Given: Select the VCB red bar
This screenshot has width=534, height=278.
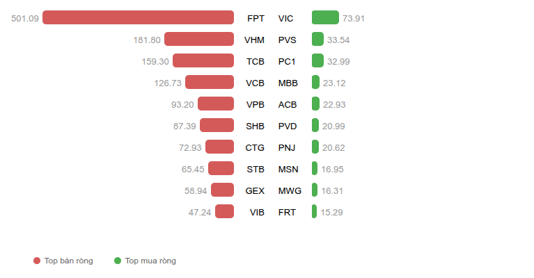Looking at the screenshot, I should pyautogui.click(x=210, y=82).
